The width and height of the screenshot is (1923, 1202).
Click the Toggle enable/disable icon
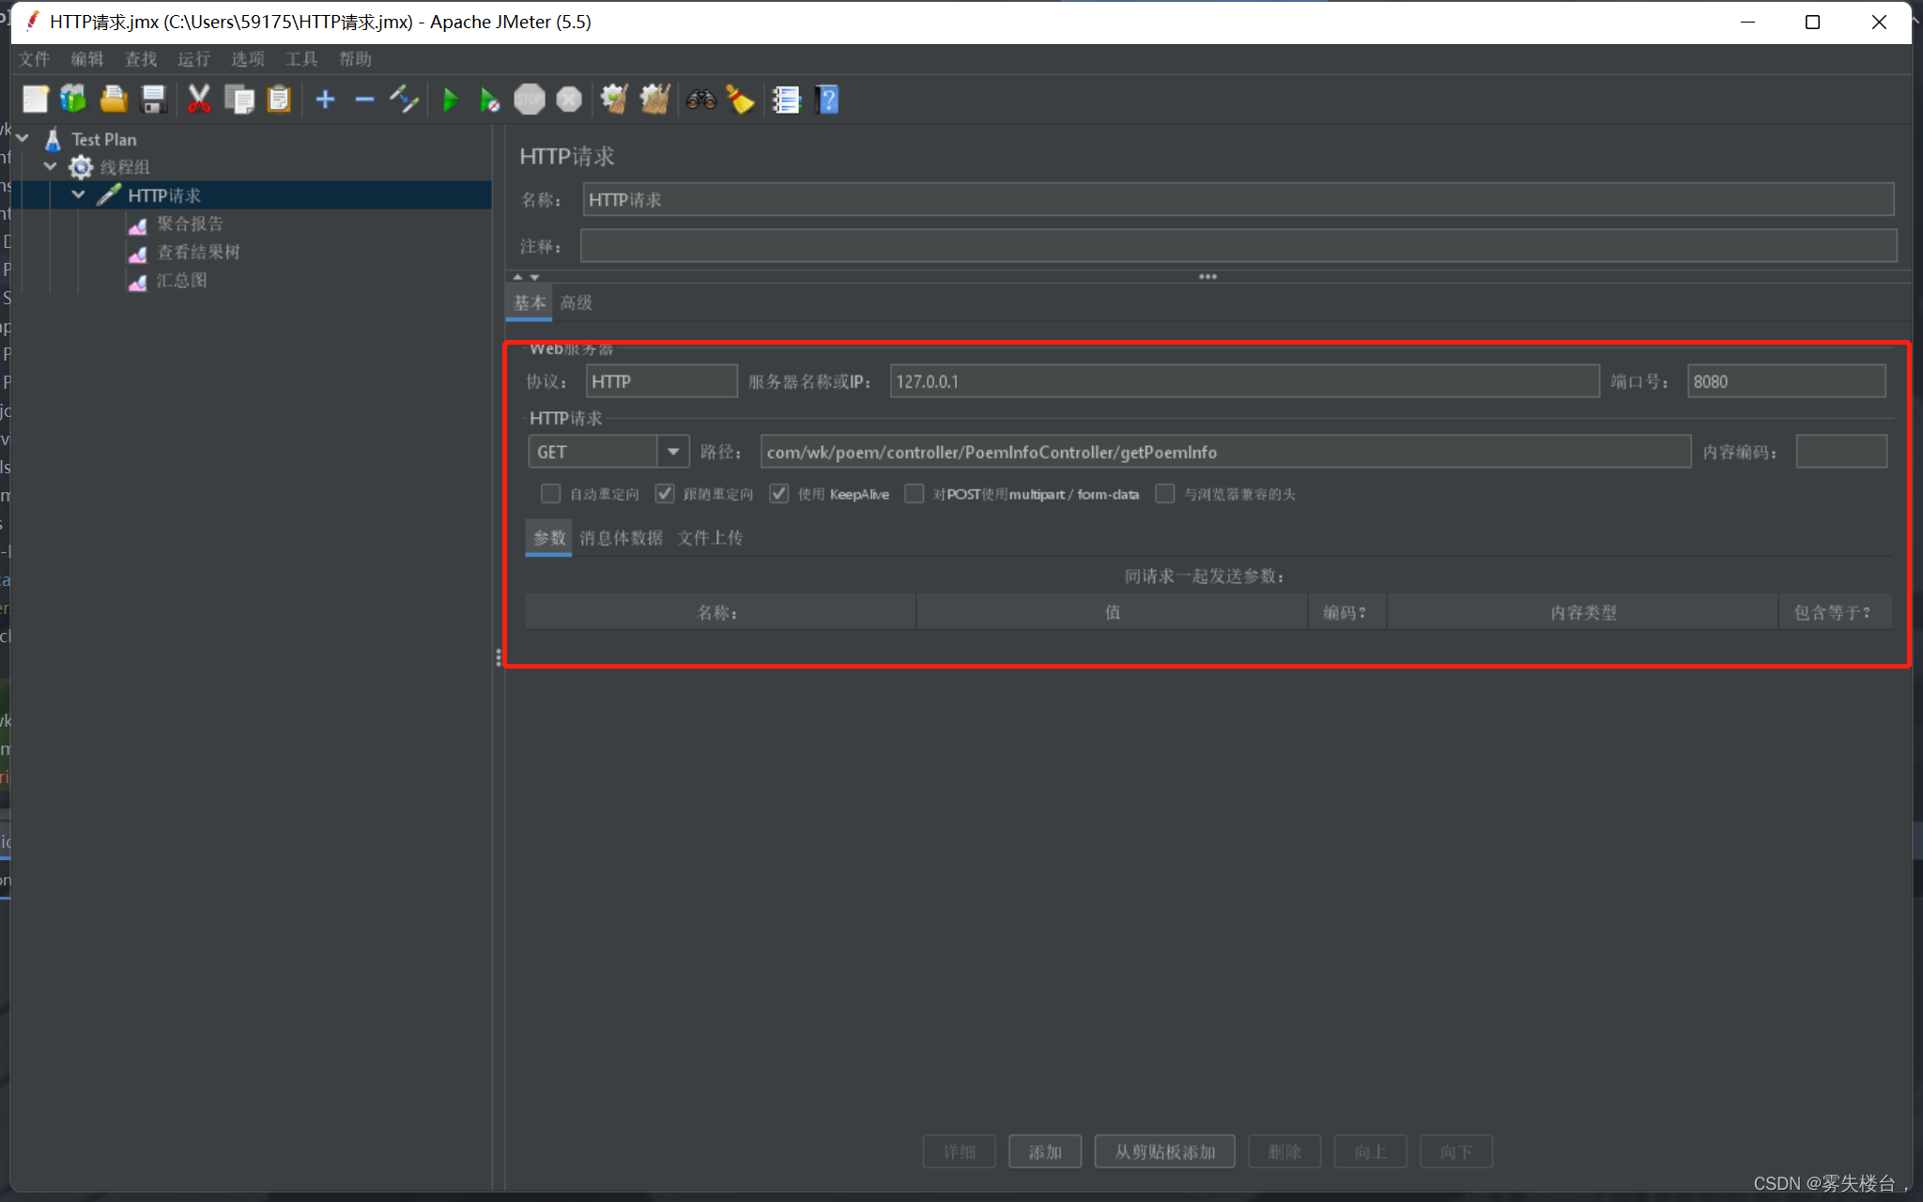click(404, 100)
